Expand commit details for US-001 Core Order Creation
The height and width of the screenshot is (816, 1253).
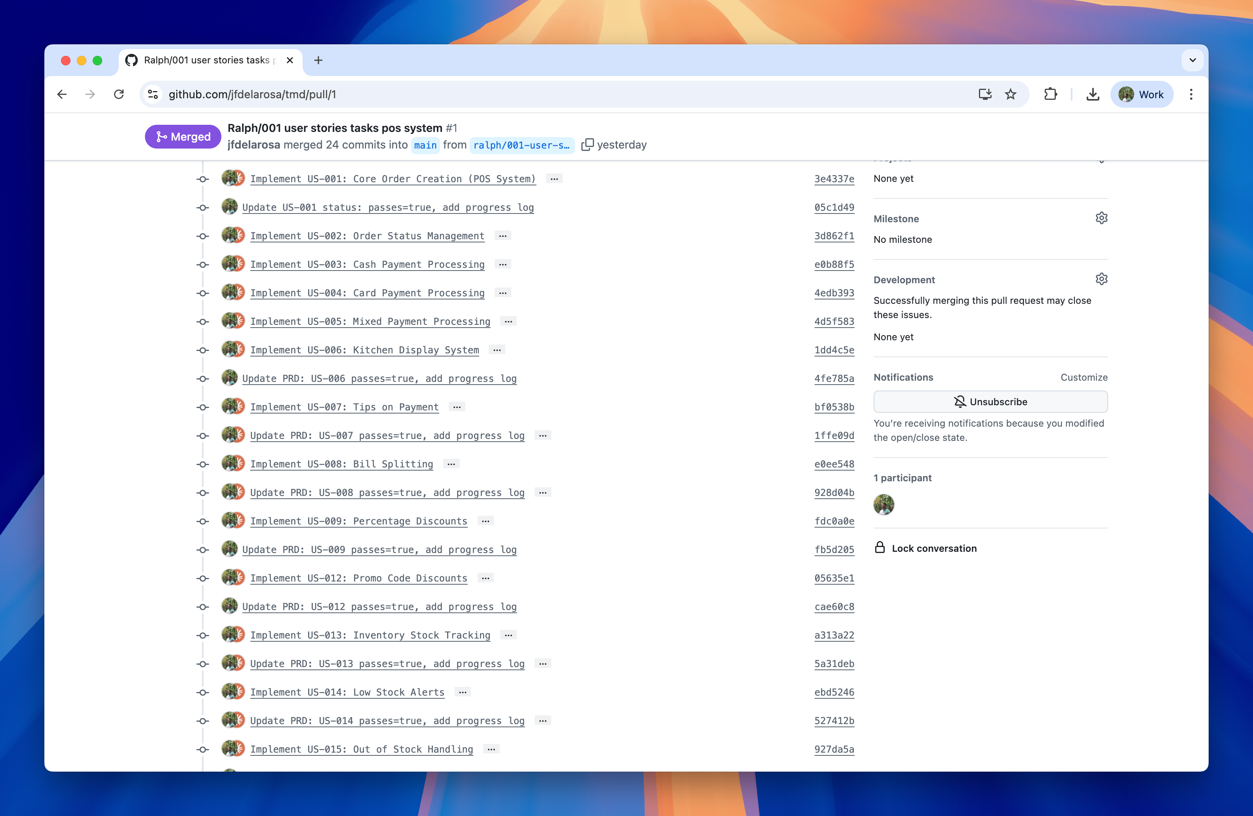(x=554, y=179)
